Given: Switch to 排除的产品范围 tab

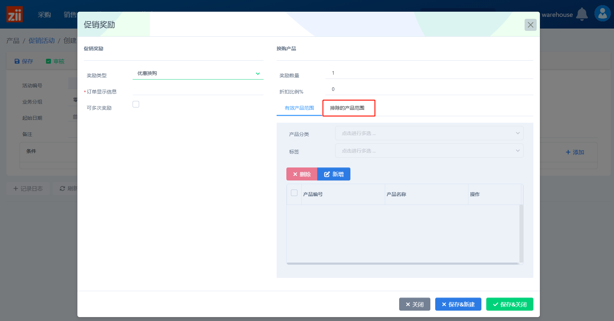Looking at the screenshot, I should [x=347, y=108].
